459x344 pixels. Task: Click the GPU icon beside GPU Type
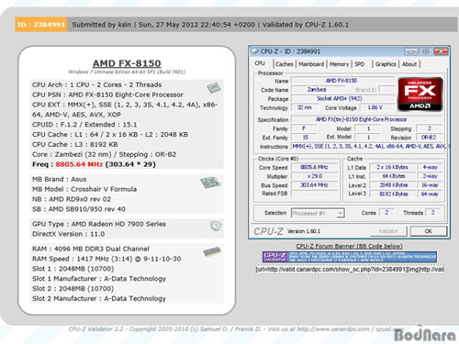pyautogui.click(x=216, y=226)
